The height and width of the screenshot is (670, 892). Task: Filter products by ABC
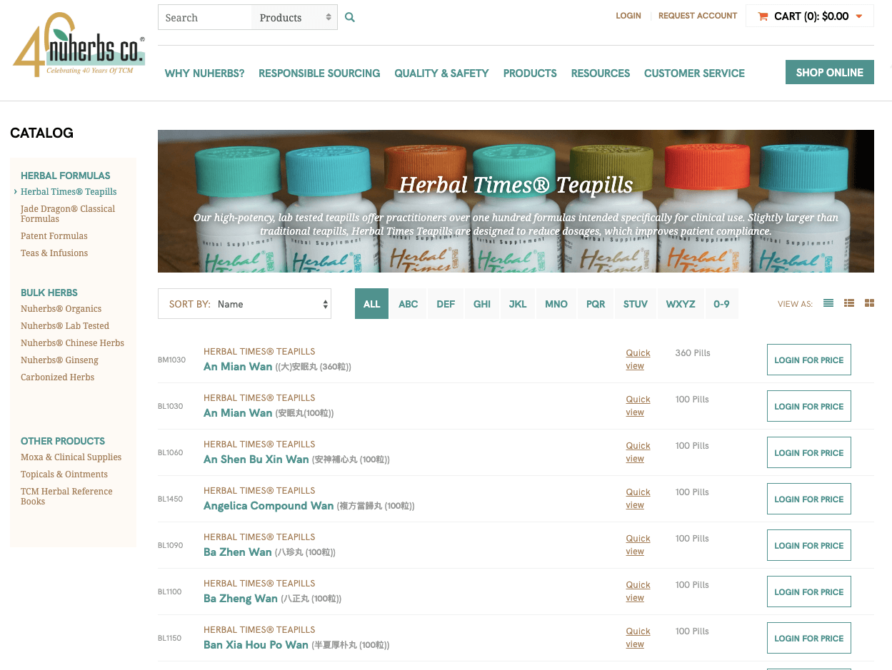click(409, 304)
